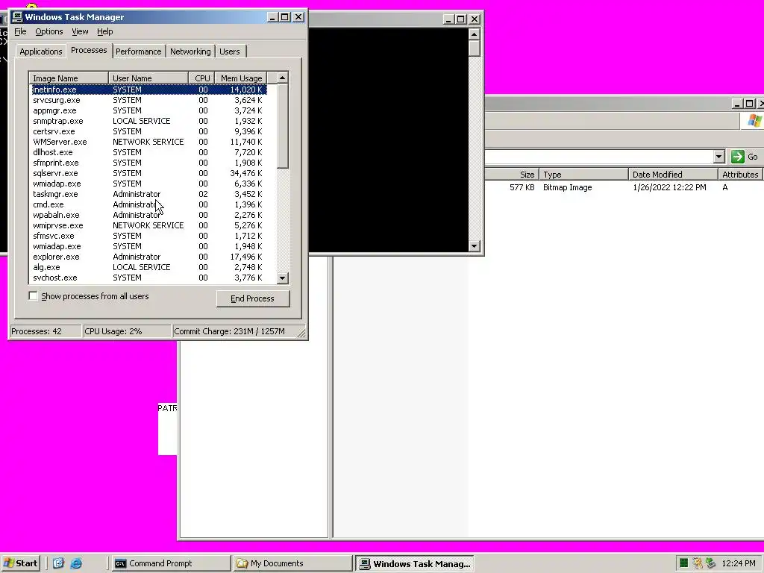Image resolution: width=764 pixels, height=573 pixels.
Task: Select the Processes tab
Action: (89, 50)
